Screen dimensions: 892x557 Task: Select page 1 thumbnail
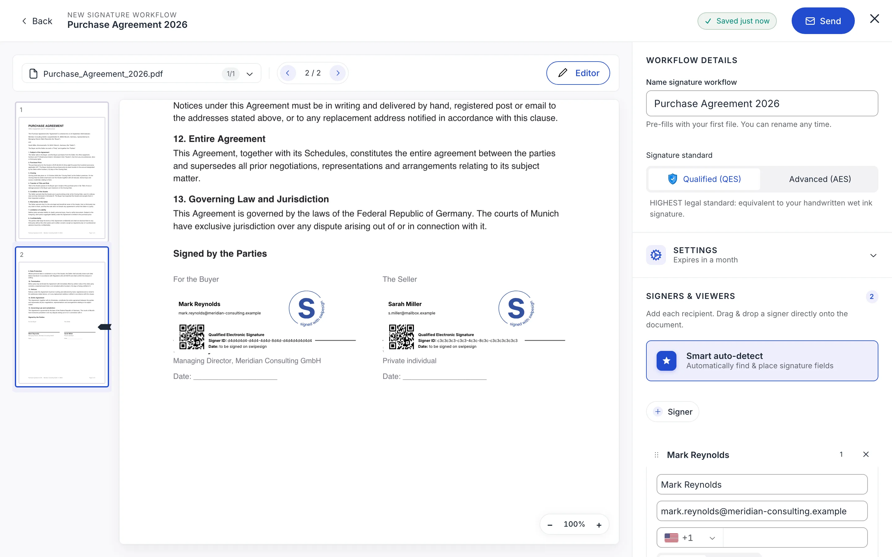[x=62, y=172]
